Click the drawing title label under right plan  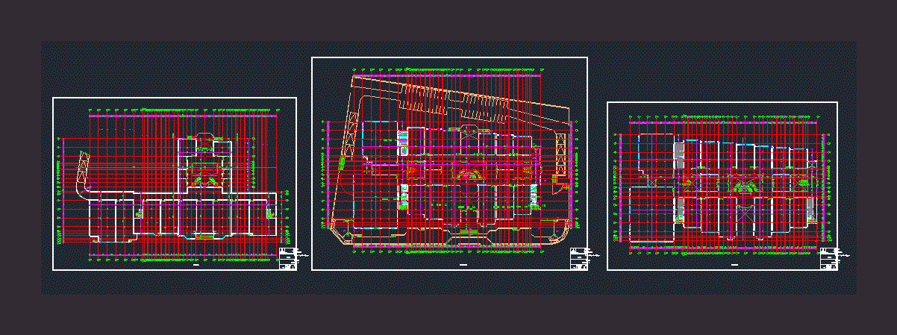(x=734, y=265)
